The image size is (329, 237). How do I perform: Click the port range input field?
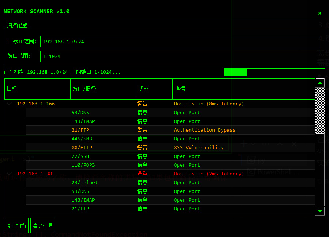point(181,56)
